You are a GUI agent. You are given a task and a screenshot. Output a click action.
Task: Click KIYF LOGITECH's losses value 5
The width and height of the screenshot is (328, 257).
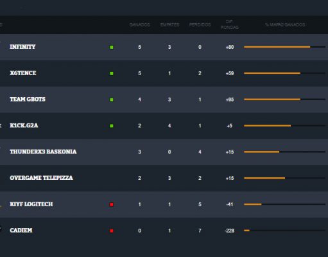[x=200, y=204]
